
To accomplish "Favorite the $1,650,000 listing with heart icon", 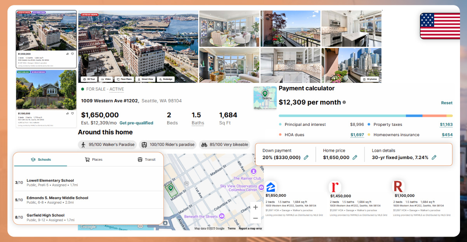I will [x=72, y=54].
